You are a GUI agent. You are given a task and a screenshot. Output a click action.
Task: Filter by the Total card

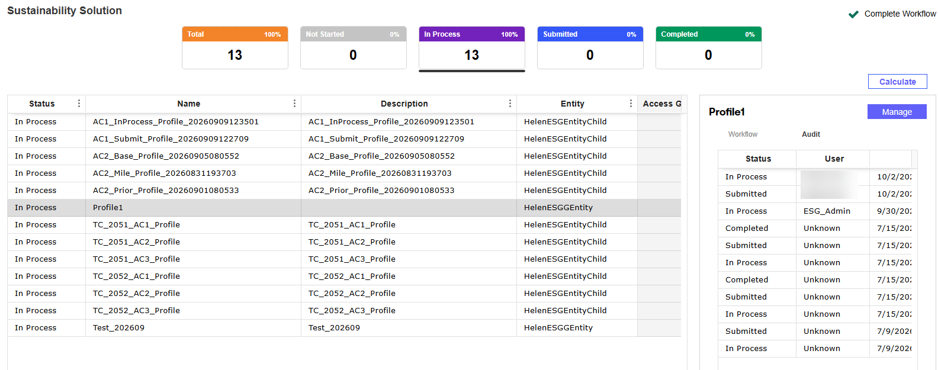point(235,47)
